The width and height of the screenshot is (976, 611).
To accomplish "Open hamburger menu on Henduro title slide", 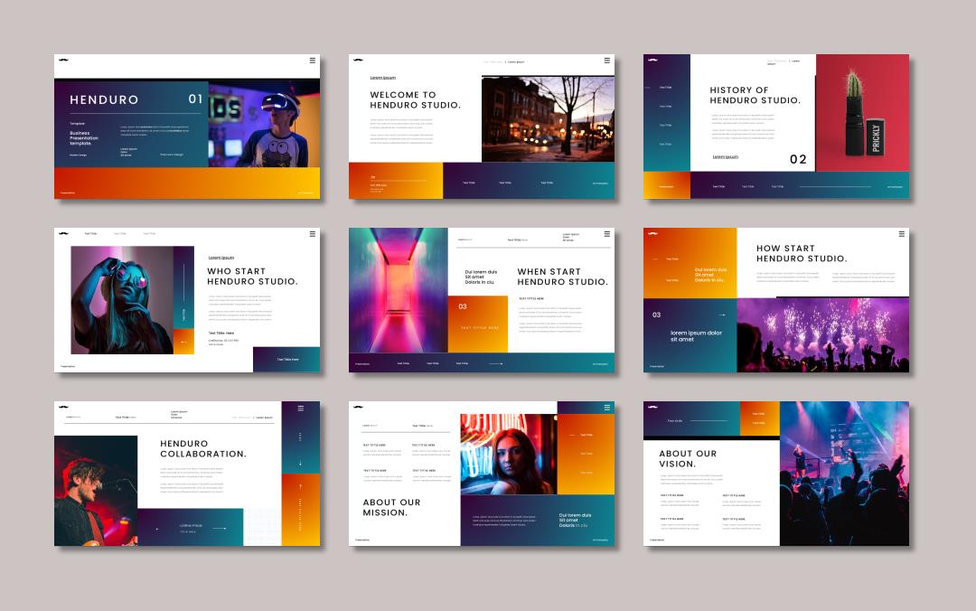I will tap(313, 61).
